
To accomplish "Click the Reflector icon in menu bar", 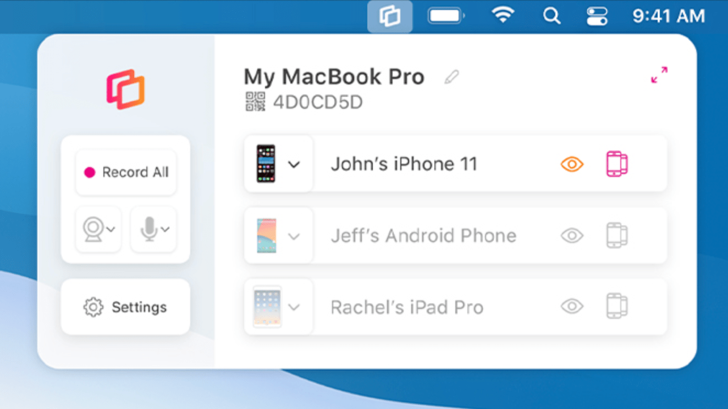I will click(390, 16).
